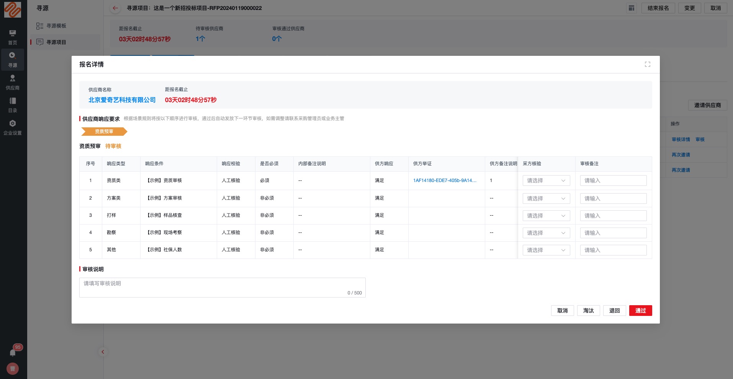
Task: Open 采方核验 dropdown for 方案类 row
Action: coord(546,198)
